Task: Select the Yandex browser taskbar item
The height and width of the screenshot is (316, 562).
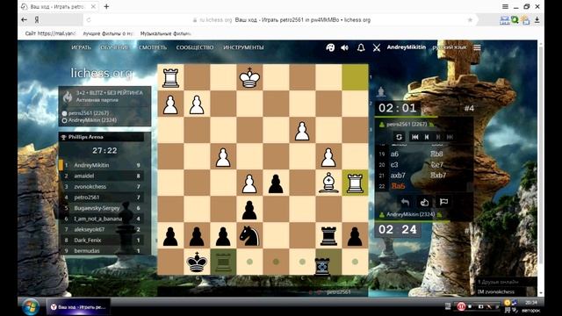Action: pyautogui.click(x=78, y=307)
